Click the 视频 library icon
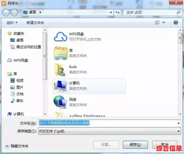The image size is (184, 154). tap(13, 80)
